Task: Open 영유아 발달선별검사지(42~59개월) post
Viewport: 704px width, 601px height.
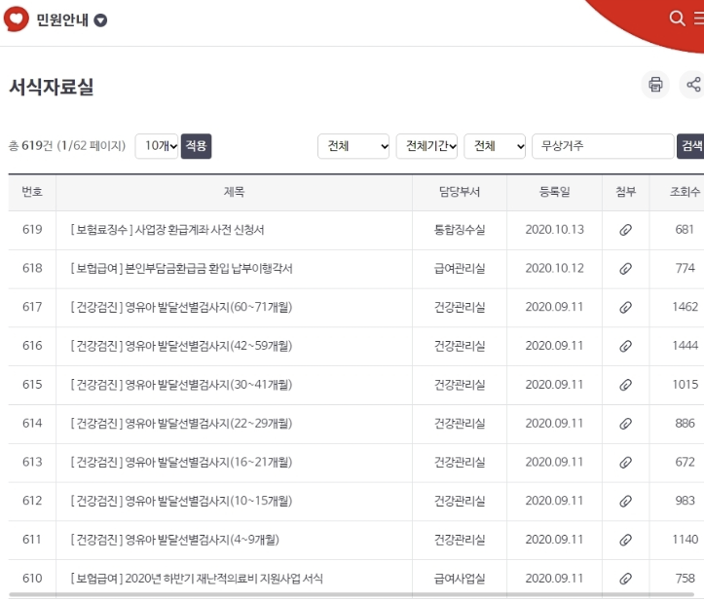Action: point(181,346)
